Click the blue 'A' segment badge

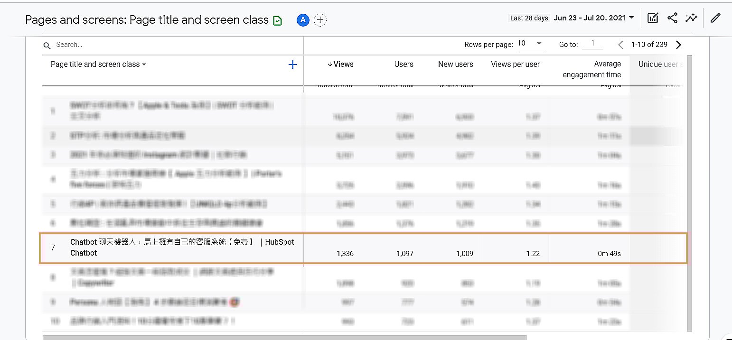tap(303, 20)
